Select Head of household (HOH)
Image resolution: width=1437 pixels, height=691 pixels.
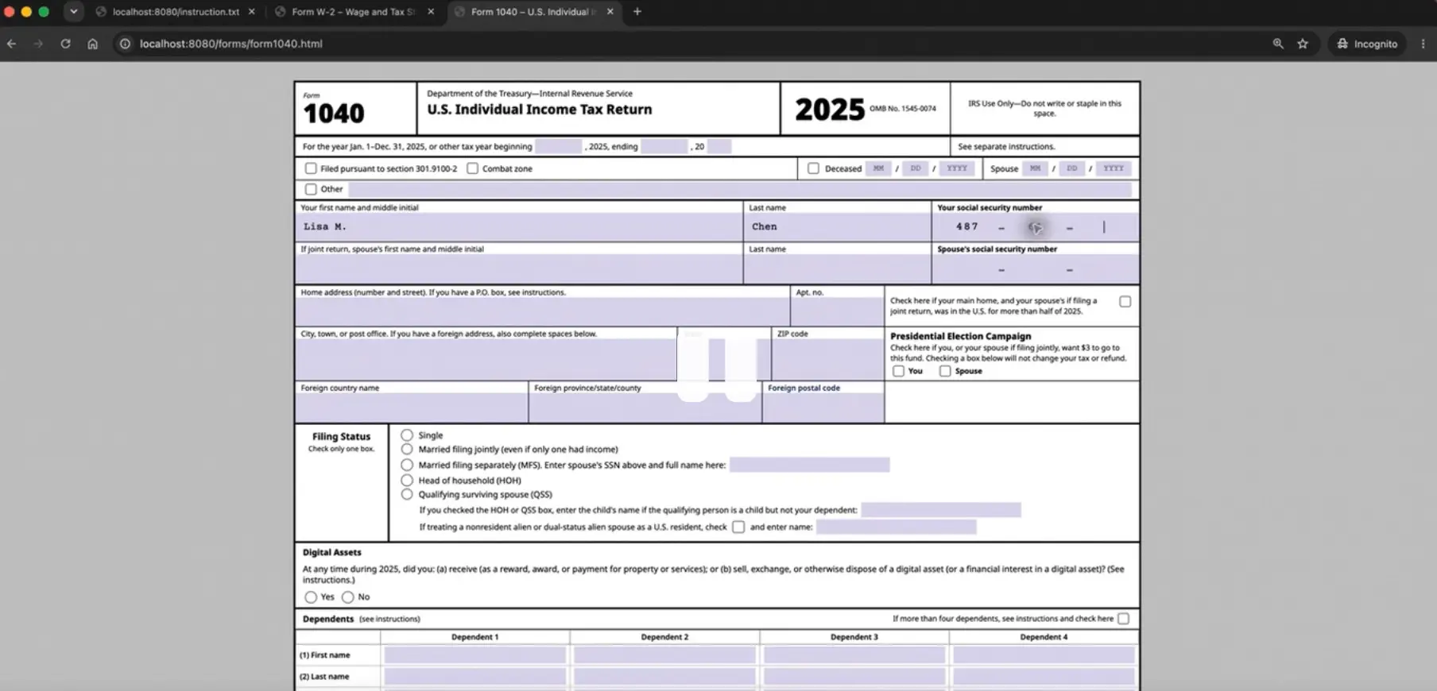[x=407, y=480]
